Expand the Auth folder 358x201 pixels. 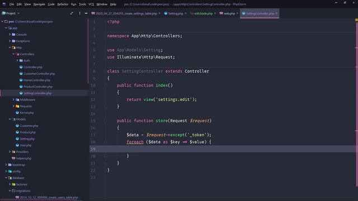(17, 61)
